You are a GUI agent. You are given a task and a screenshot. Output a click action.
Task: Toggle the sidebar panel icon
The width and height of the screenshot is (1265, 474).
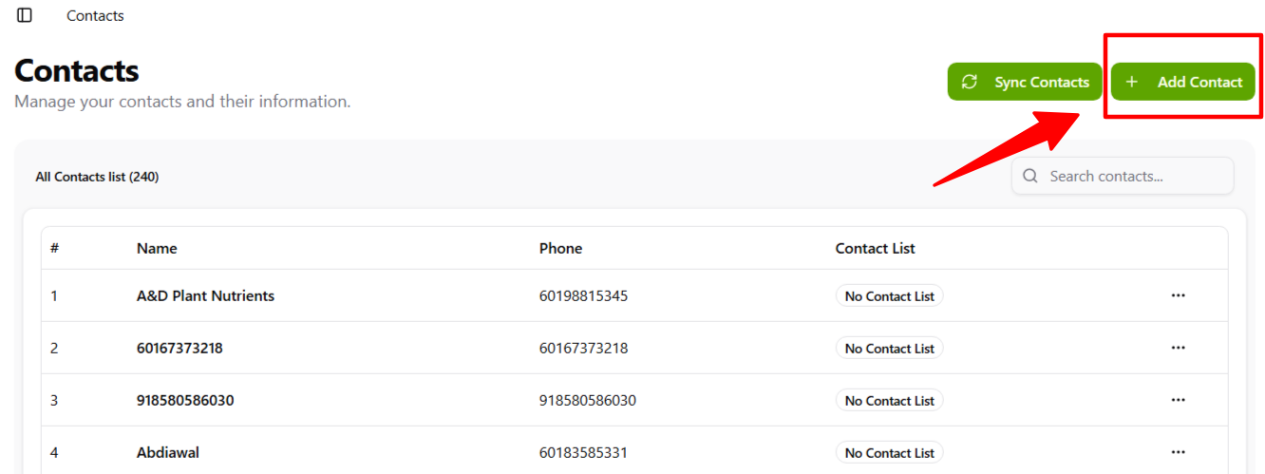pos(25,15)
